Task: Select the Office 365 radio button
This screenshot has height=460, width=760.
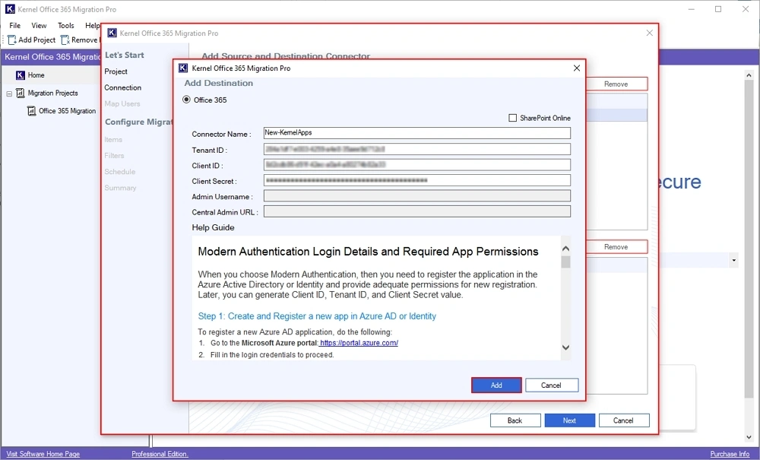Action: click(186, 100)
